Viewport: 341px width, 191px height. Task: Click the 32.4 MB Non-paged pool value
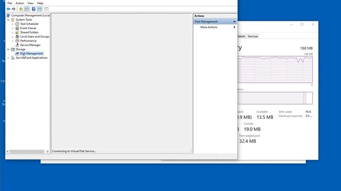(x=247, y=141)
